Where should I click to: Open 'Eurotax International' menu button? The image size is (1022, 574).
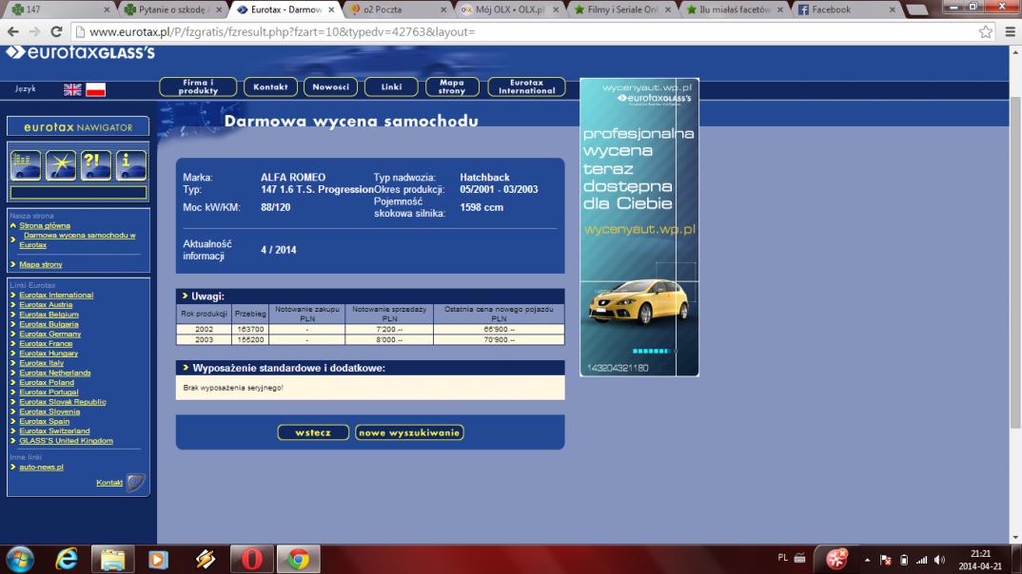[x=526, y=86]
